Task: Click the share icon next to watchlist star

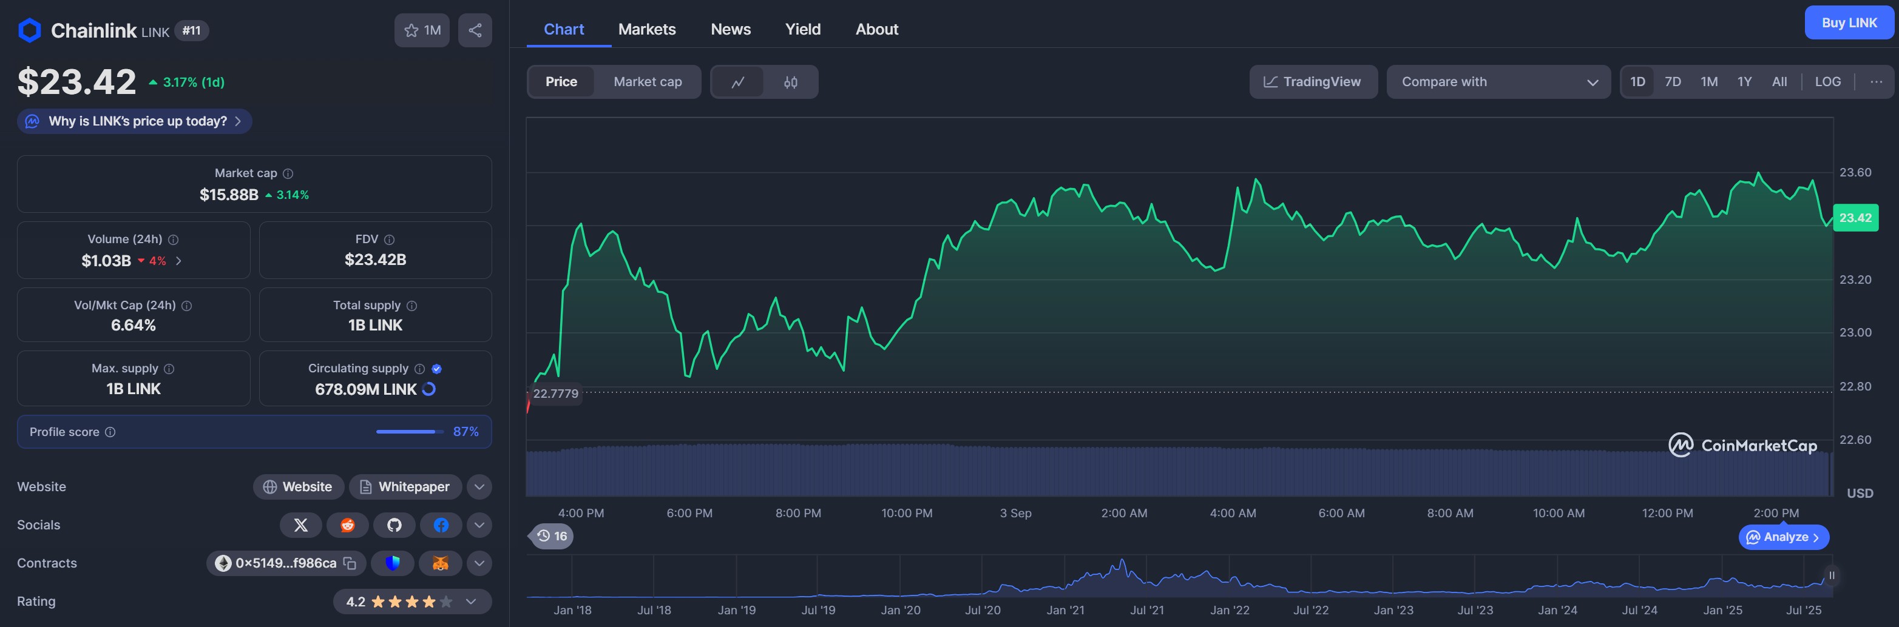Action: coord(475,30)
